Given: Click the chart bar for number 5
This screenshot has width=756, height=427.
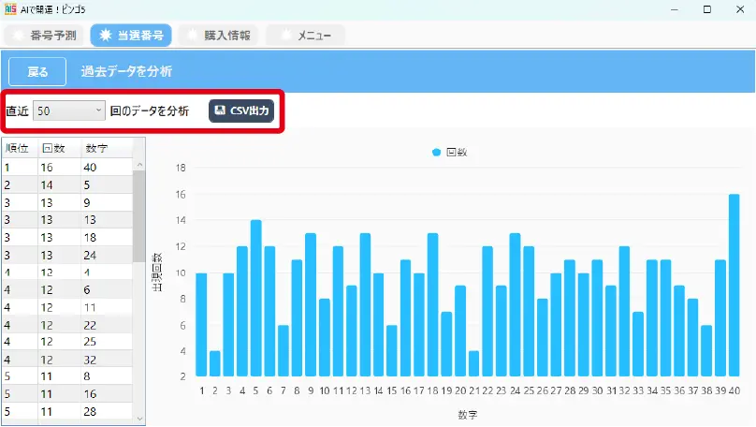Looking at the screenshot, I should pyautogui.click(x=256, y=298).
